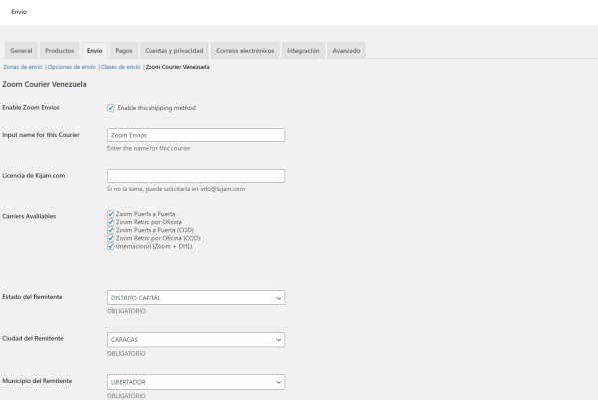The width and height of the screenshot is (598, 400).
Task: Switch to the Integración tab
Action: [x=303, y=50]
